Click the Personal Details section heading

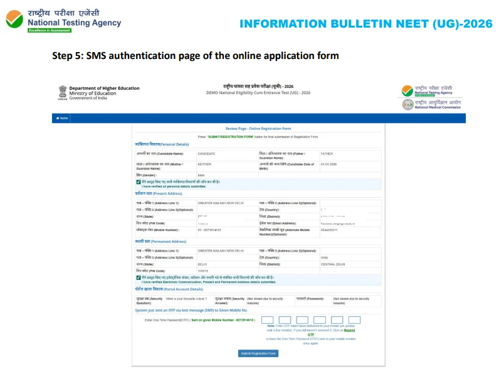162,144
